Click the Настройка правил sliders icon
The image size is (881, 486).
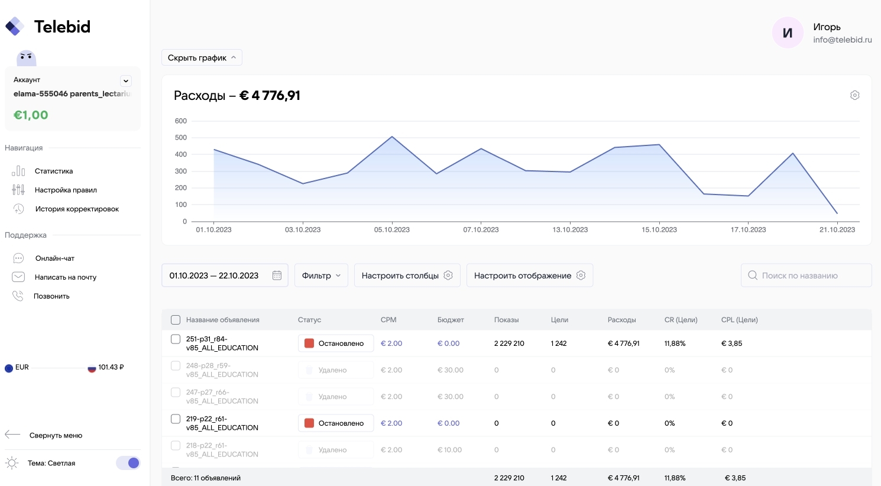18,190
